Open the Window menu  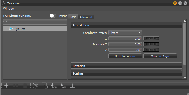[9, 9]
